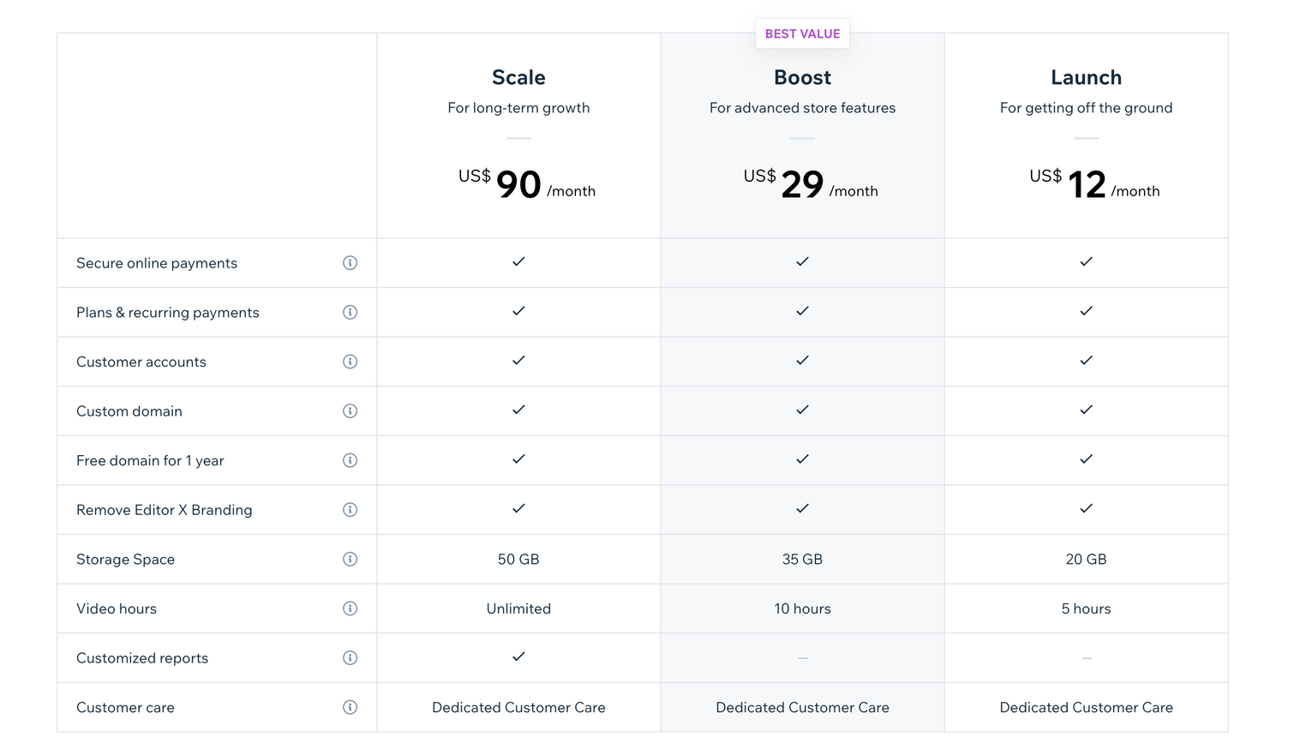Open info tooltip for Free domain
The width and height of the screenshot is (1306, 755).
[350, 460]
